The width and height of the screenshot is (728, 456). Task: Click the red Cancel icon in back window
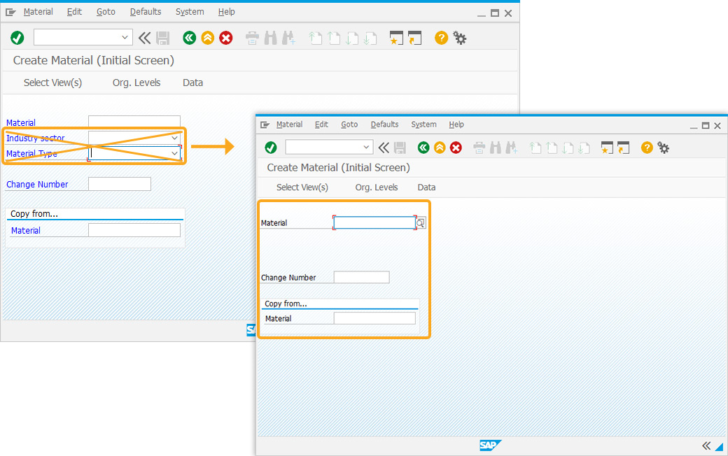(x=226, y=38)
